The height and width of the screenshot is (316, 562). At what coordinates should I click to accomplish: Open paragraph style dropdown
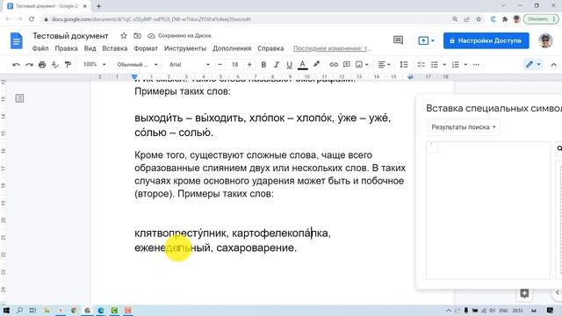pos(137,64)
